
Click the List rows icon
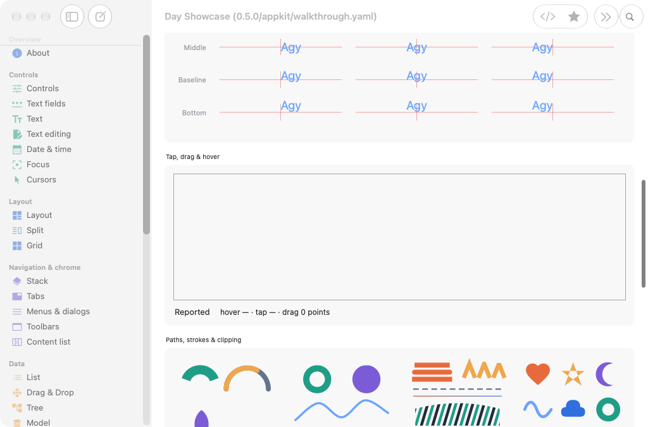coord(17,378)
